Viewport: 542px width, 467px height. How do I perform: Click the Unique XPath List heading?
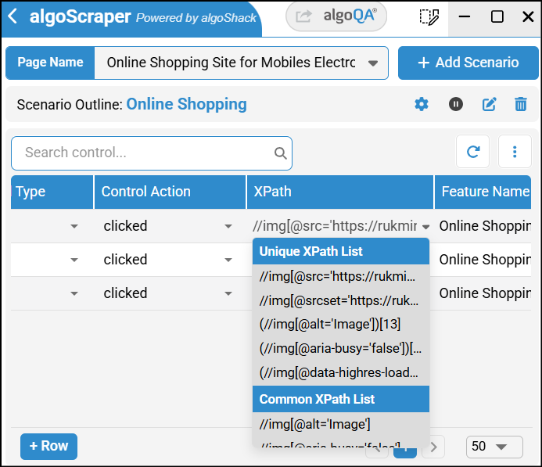coord(340,251)
